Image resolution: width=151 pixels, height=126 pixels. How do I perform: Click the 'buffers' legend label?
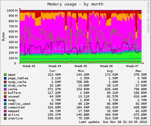click(15, 93)
